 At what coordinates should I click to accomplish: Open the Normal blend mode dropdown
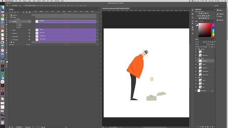coord(201,44)
